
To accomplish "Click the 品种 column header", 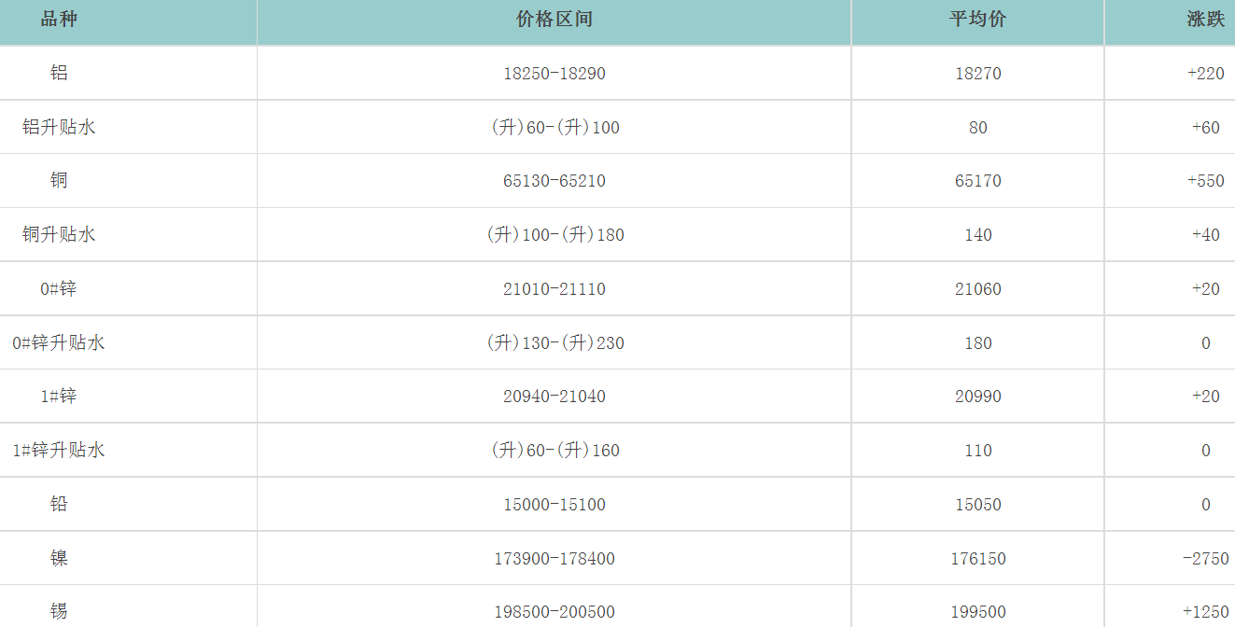I will pyautogui.click(x=59, y=20).
